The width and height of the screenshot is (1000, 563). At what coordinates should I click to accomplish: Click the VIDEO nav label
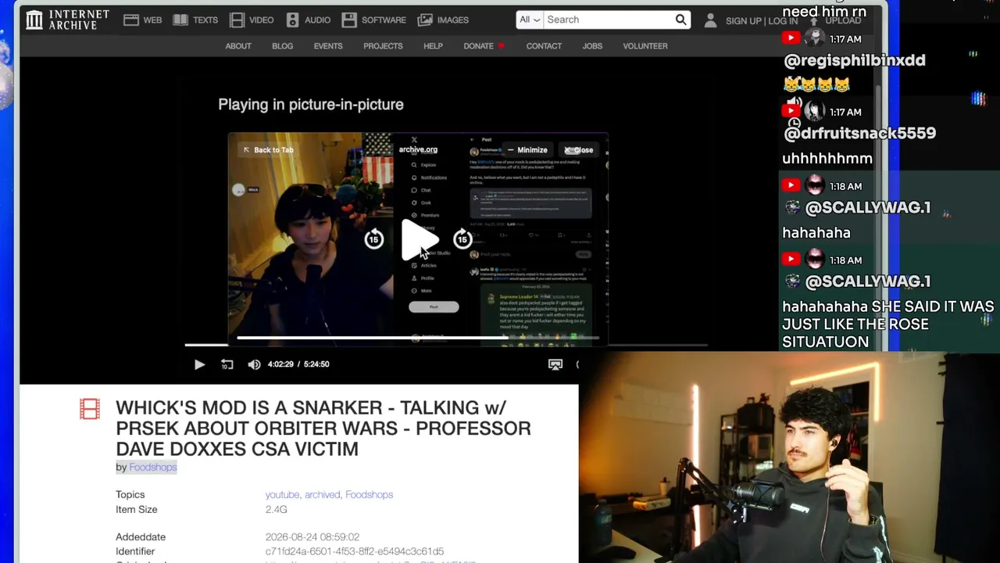262,20
